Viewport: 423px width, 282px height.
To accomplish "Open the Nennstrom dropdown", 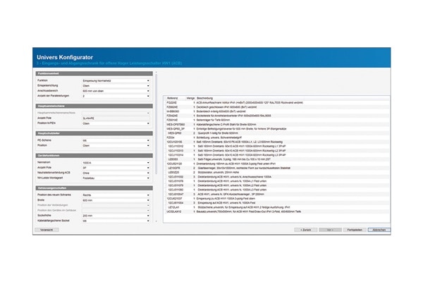I will pyautogui.click(x=116, y=163).
